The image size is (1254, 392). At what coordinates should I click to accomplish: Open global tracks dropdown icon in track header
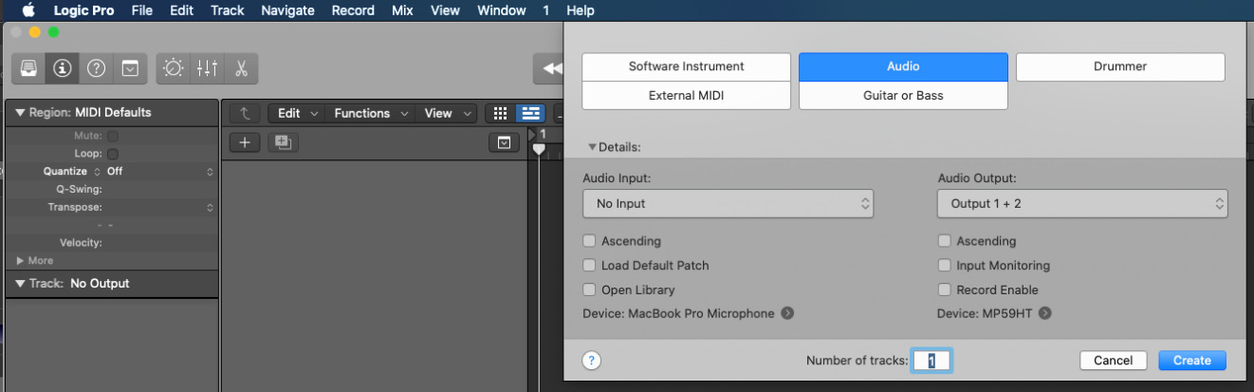[x=504, y=142]
